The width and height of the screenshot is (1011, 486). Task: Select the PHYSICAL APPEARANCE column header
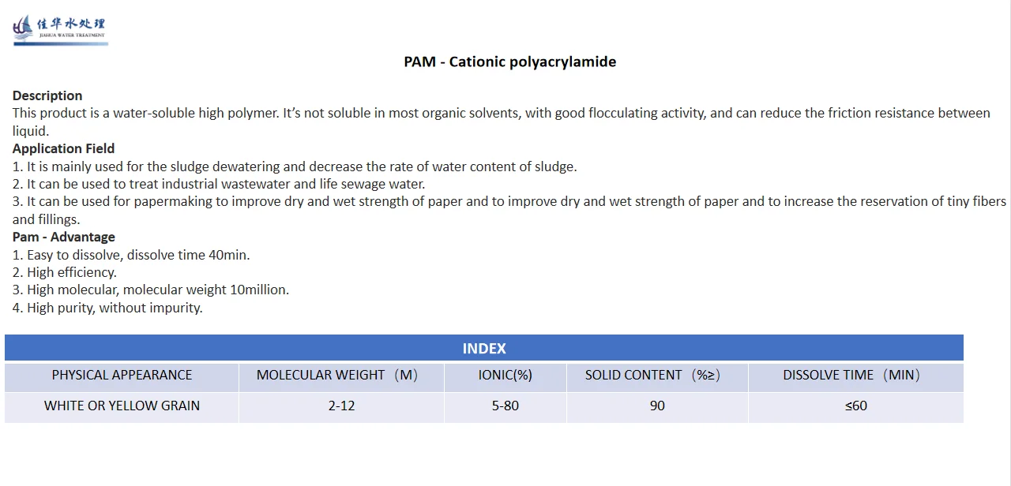(122, 376)
